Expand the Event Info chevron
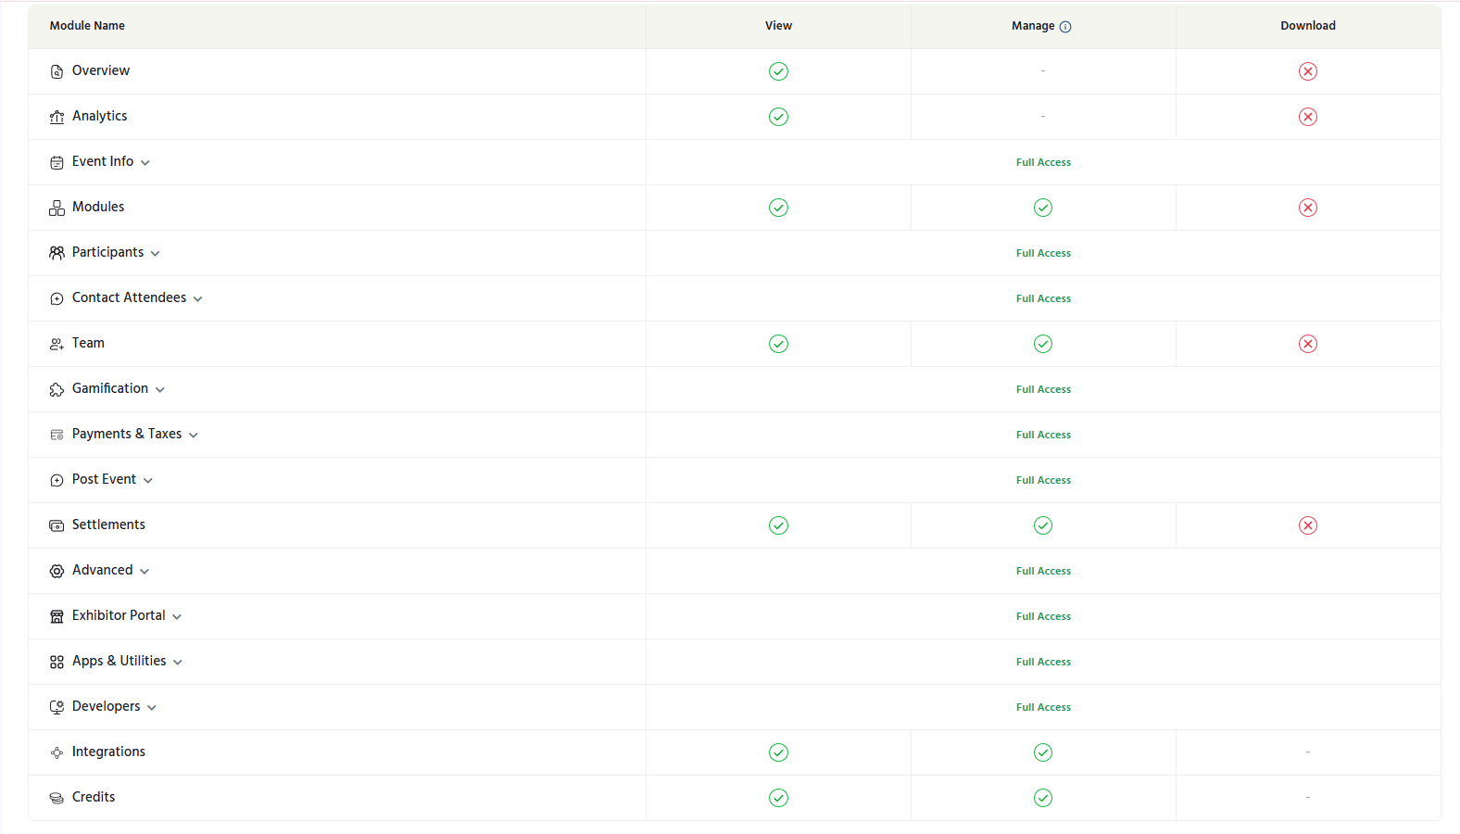 [145, 163]
